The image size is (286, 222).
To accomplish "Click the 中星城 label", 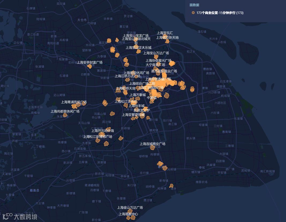I will (x=152, y=98).
